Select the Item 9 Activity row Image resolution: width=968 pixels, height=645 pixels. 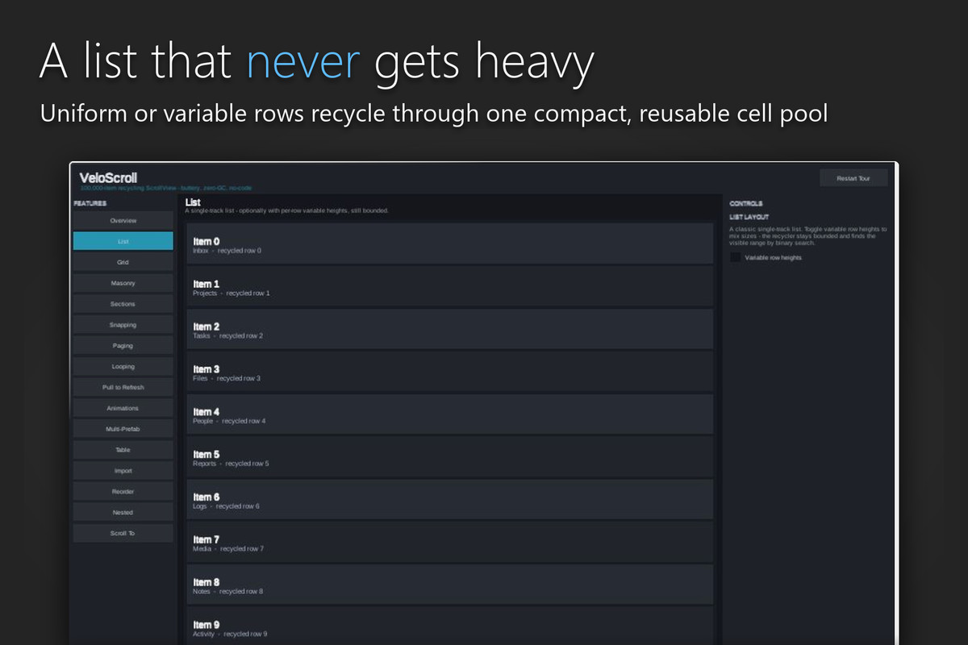coord(450,626)
